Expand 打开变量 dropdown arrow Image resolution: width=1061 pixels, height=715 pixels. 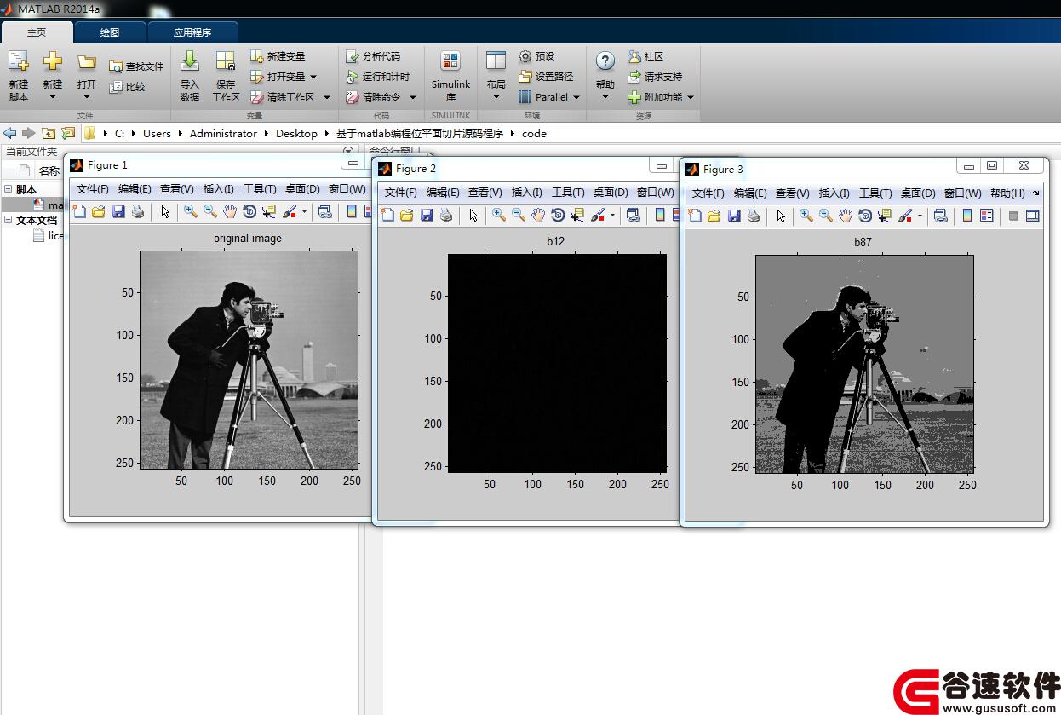[x=313, y=77]
